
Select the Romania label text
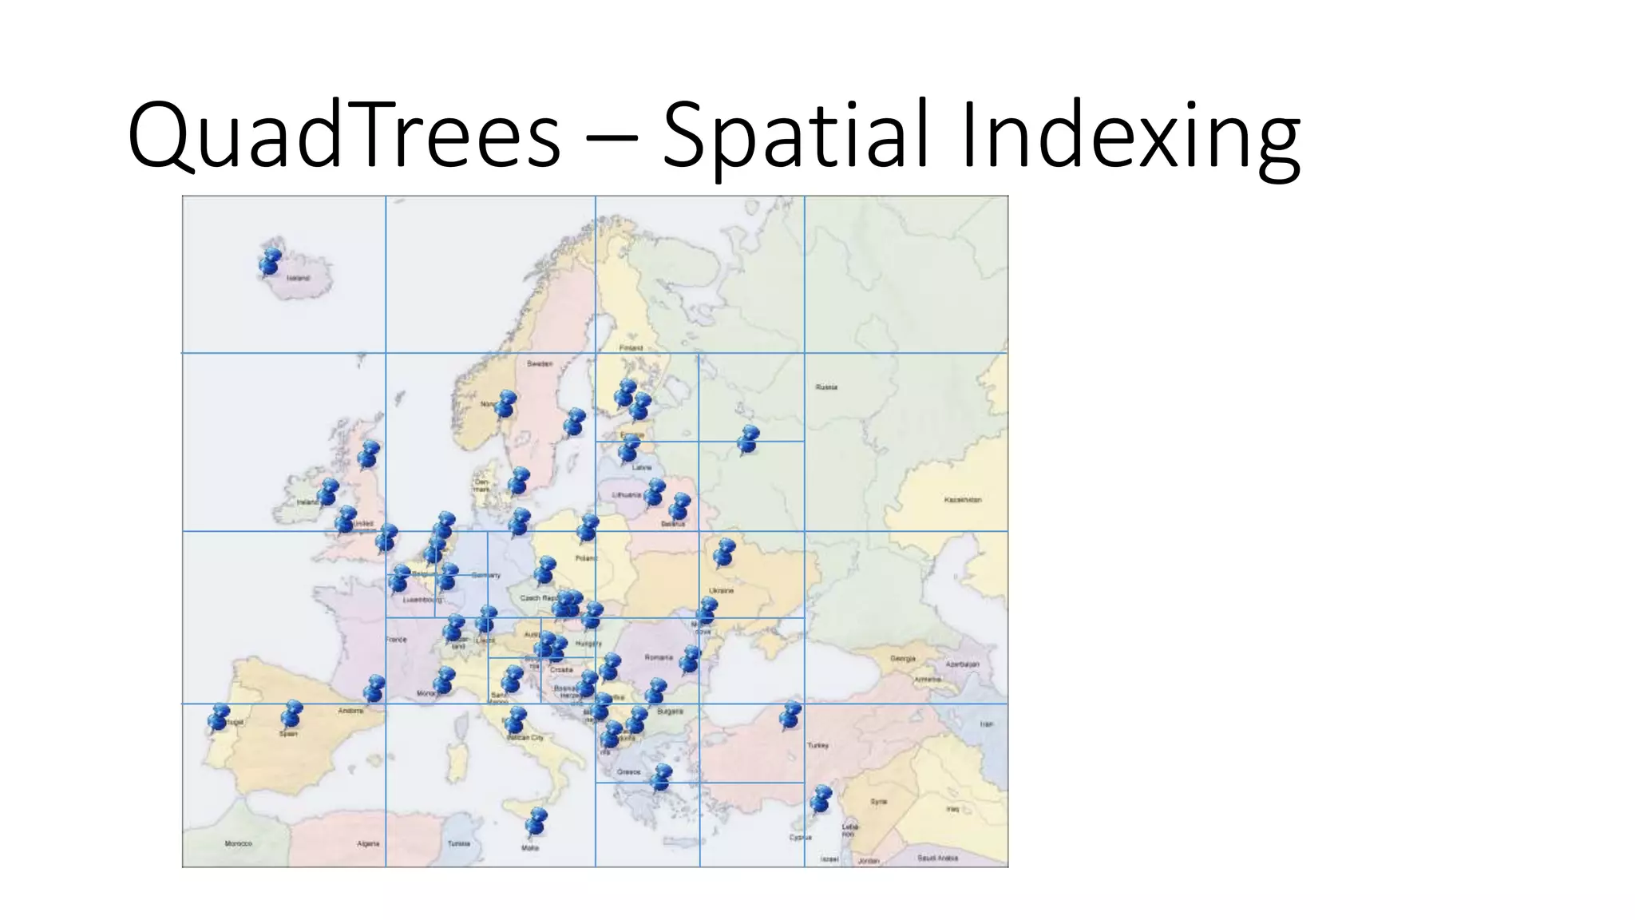659,657
